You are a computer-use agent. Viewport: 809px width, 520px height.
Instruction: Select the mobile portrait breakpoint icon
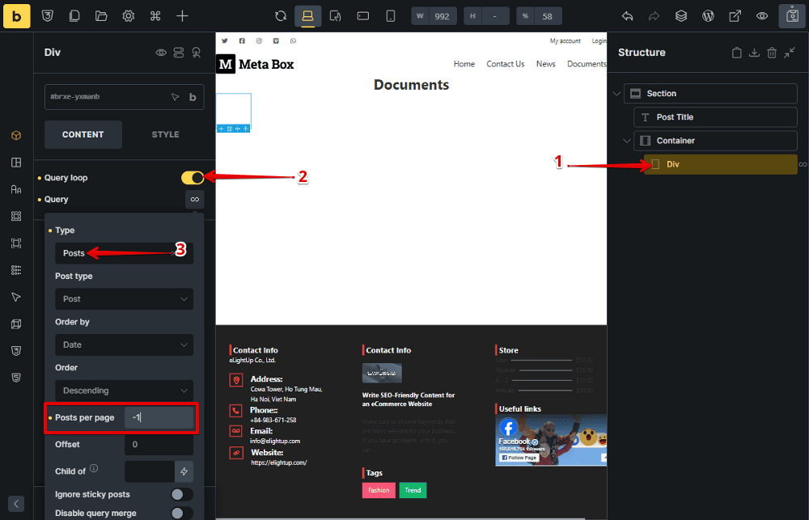point(391,16)
